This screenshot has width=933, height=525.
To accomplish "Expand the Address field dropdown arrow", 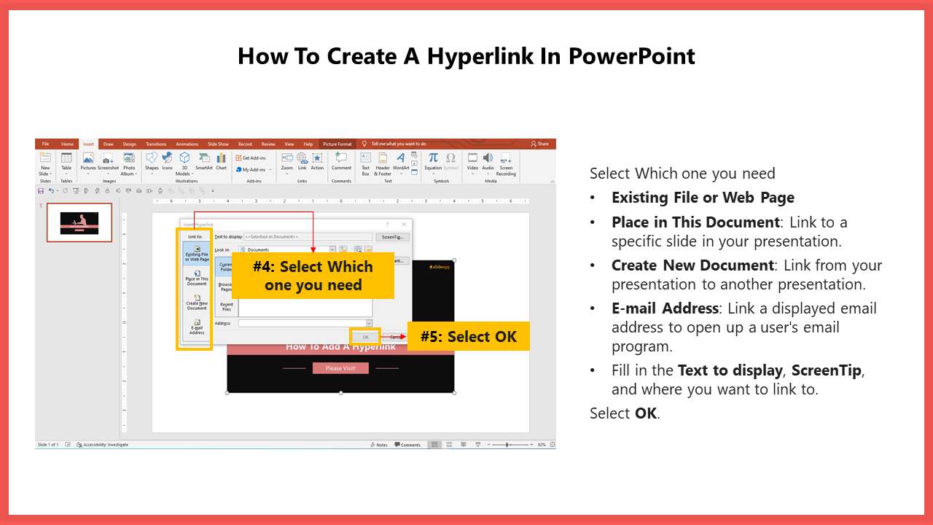I will point(369,323).
